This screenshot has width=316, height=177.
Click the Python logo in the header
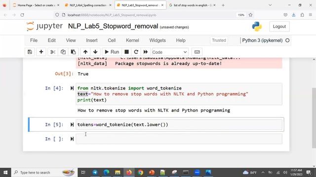[257, 27]
